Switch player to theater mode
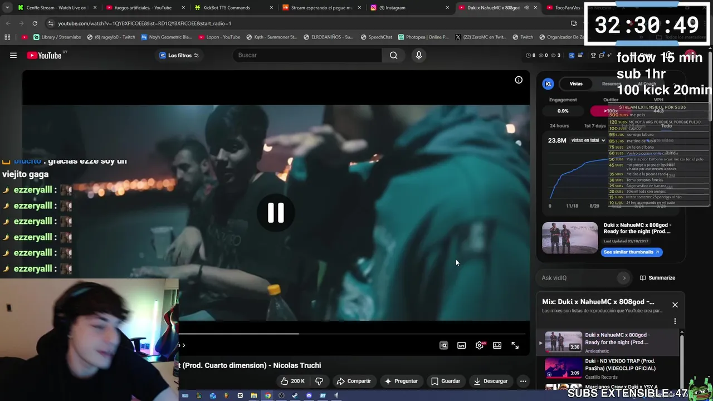The image size is (713, 401). (497, 345)
